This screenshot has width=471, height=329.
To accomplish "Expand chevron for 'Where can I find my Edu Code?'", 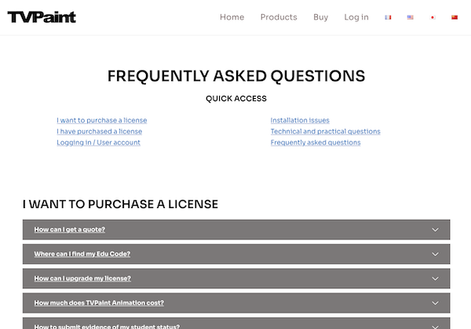I will click(x=435, y=254).
